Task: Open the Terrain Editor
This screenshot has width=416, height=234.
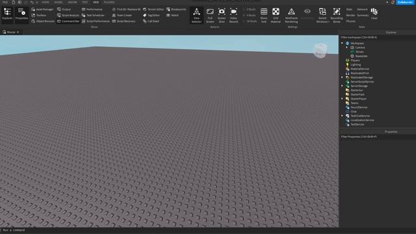Action: tap(153, 9)
